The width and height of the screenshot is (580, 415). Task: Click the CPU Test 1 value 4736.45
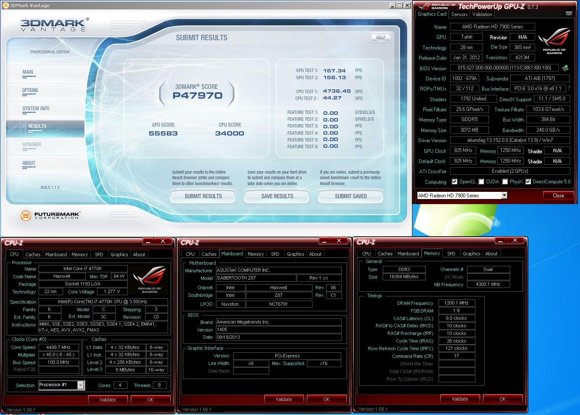pos(337,91)
